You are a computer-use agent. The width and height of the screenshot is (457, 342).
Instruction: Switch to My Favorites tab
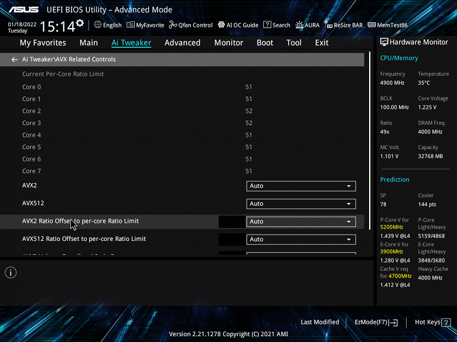coord(43,43)
